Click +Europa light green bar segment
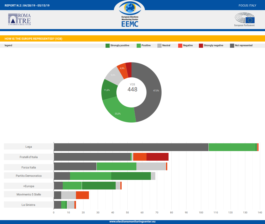Viewport: 265px width, 224px height. (x=72, y=186)
